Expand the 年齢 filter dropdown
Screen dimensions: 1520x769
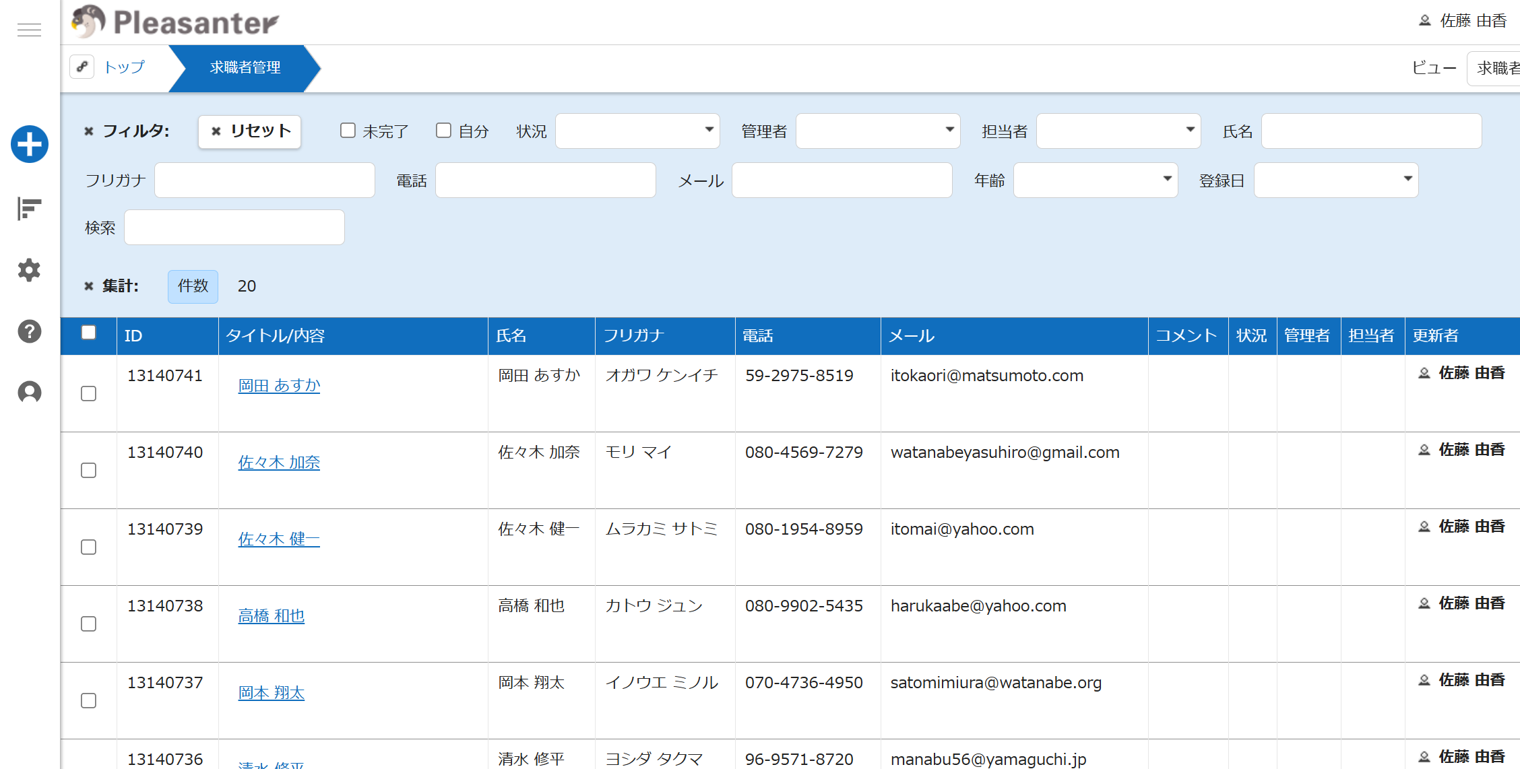(1096, 180)
